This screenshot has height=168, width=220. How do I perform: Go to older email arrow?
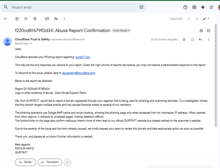197,19
